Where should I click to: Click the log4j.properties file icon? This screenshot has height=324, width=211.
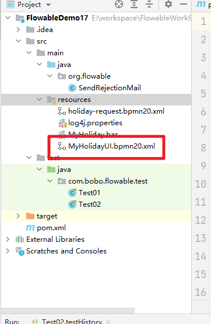click(62, 123)
